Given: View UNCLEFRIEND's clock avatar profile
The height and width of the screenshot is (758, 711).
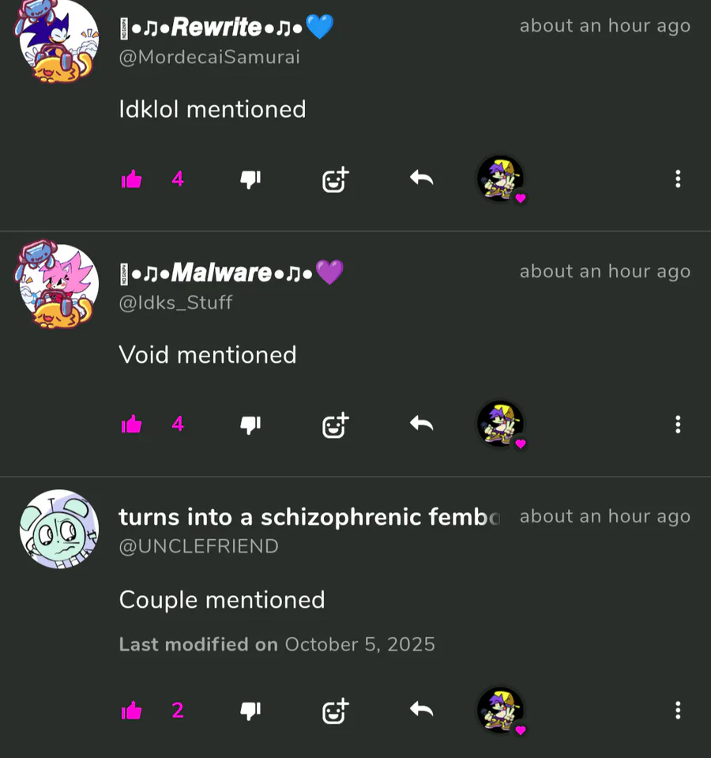Looking at the screenshot, I should (x=59, y=529).
